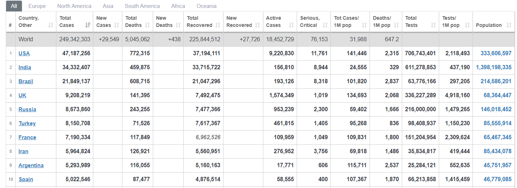Sort table by Total Cases column icon
Viewport: 517px width, 188px height.
[x=88, y=25]
